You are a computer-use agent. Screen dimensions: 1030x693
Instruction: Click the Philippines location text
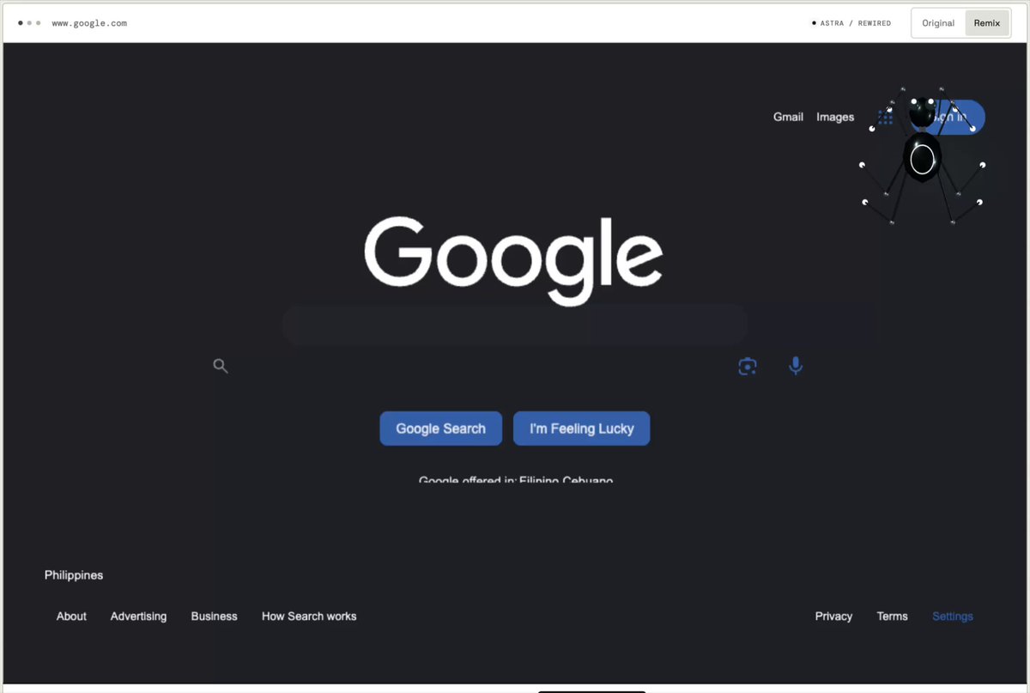74,575
